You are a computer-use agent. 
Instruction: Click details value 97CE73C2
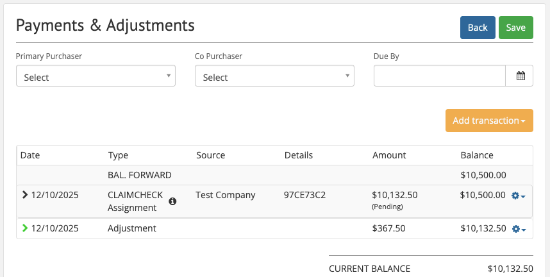305,195
